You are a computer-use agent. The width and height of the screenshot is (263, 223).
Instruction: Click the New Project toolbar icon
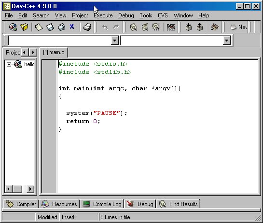click(x=13, y=27)
